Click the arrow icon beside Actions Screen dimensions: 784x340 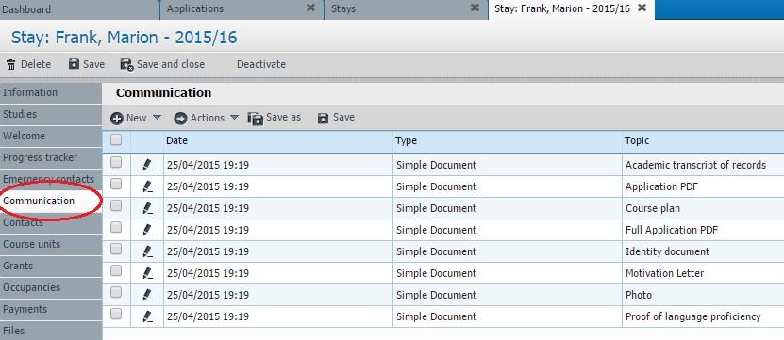pyautogui.click(x=180, y=119)
